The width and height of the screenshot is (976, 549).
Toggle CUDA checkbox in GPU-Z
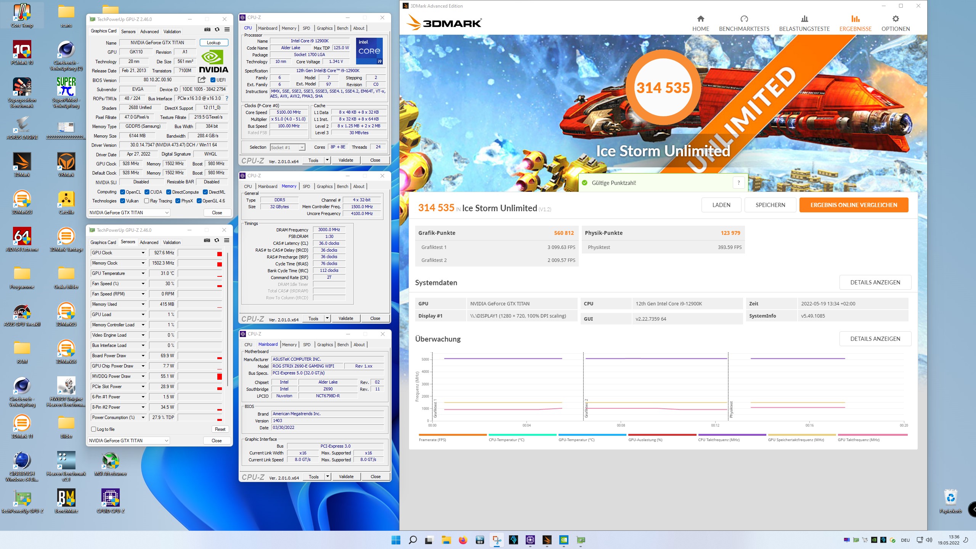pyautogui.click(x=146, y=192)
